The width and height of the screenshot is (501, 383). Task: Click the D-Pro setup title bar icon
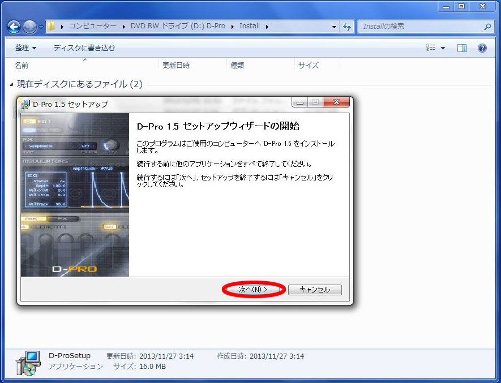click(25, 104)
